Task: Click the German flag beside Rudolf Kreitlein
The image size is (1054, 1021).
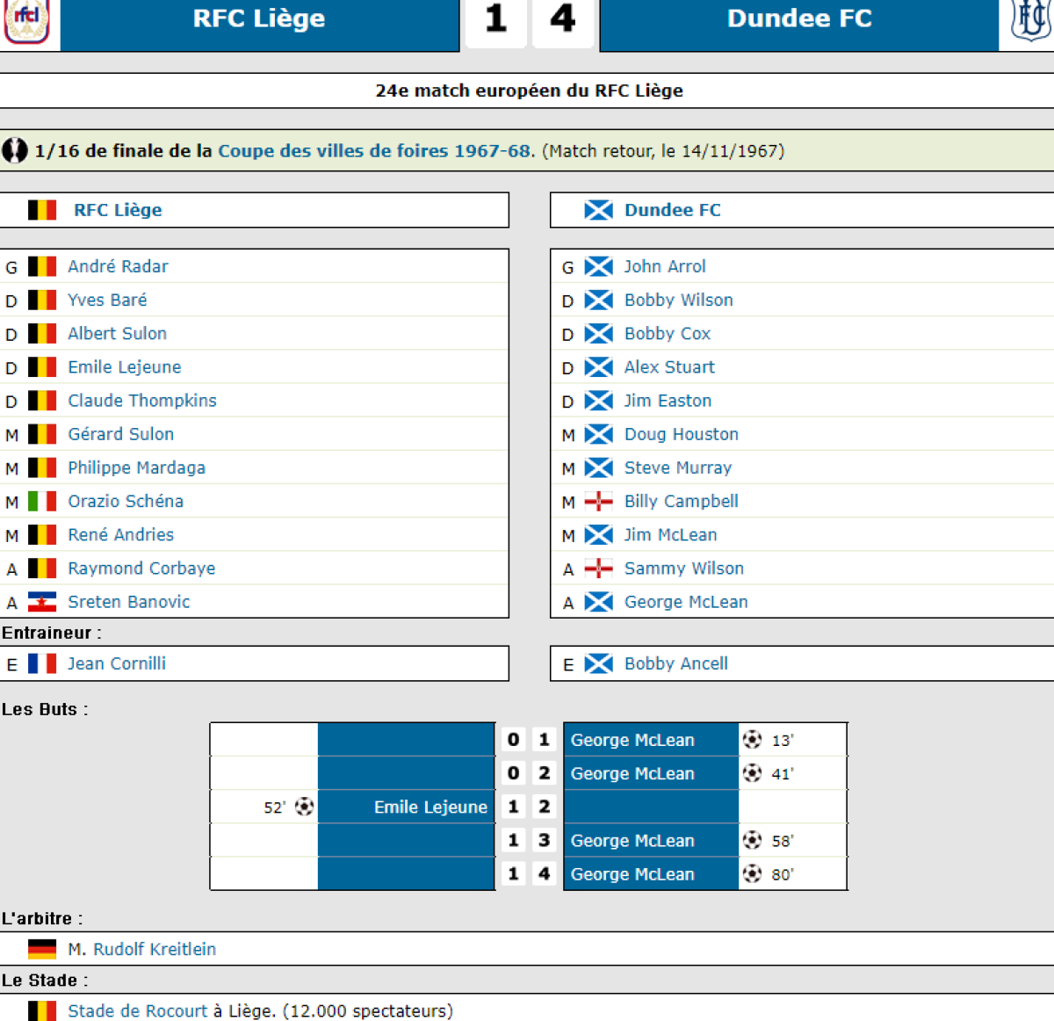Action: click(x=42, y=949)
